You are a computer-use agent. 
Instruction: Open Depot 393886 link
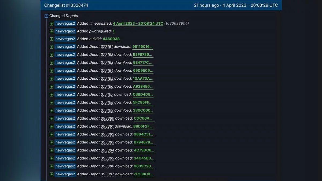pyautogui.click(x=107, y=166)
